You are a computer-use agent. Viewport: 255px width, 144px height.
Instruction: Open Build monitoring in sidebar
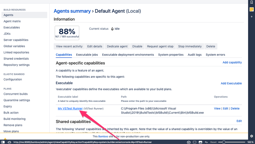15,119
